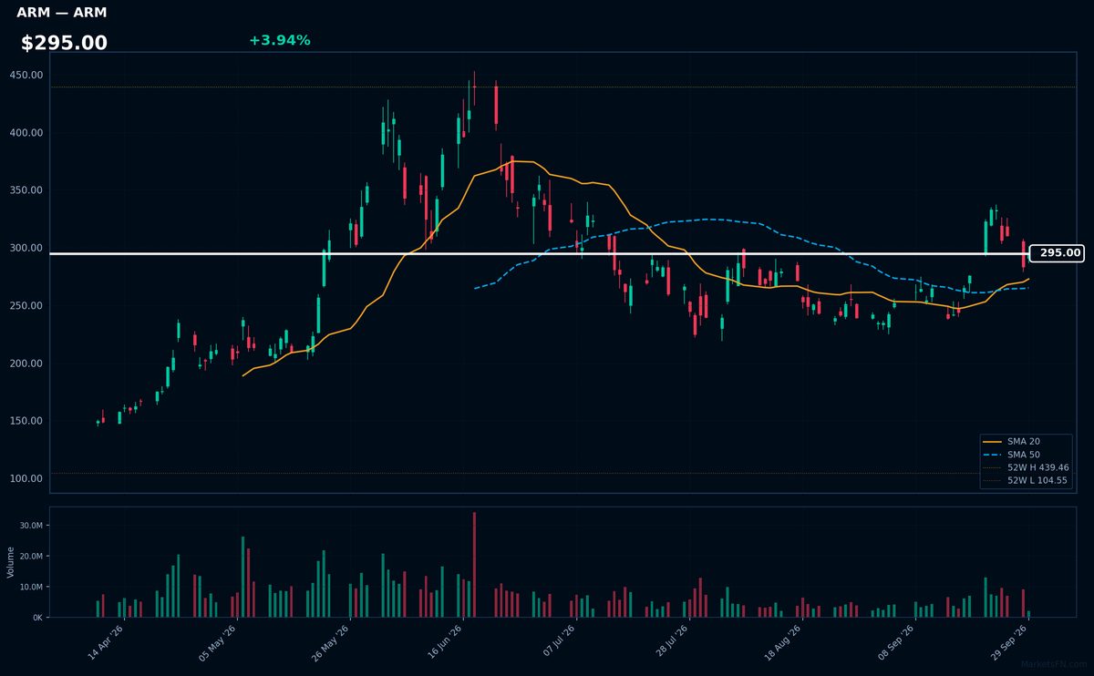1094x676 pixels.
Task: Click the 350.00 y-axis price label
Action: pos(26,190)
